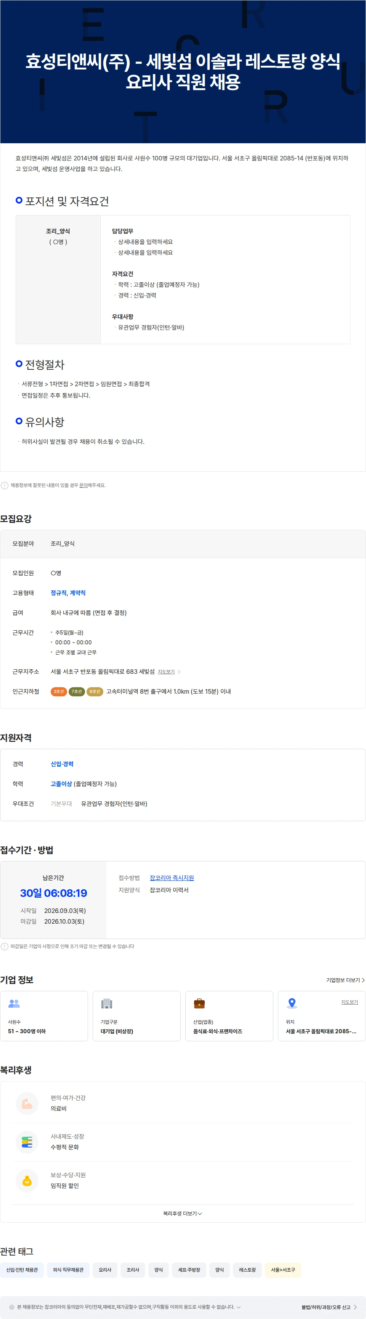Click the industry briefcase icon
Image resolution: width=366 pixels, height=1319 pixels.
[x=199, y=1003]
